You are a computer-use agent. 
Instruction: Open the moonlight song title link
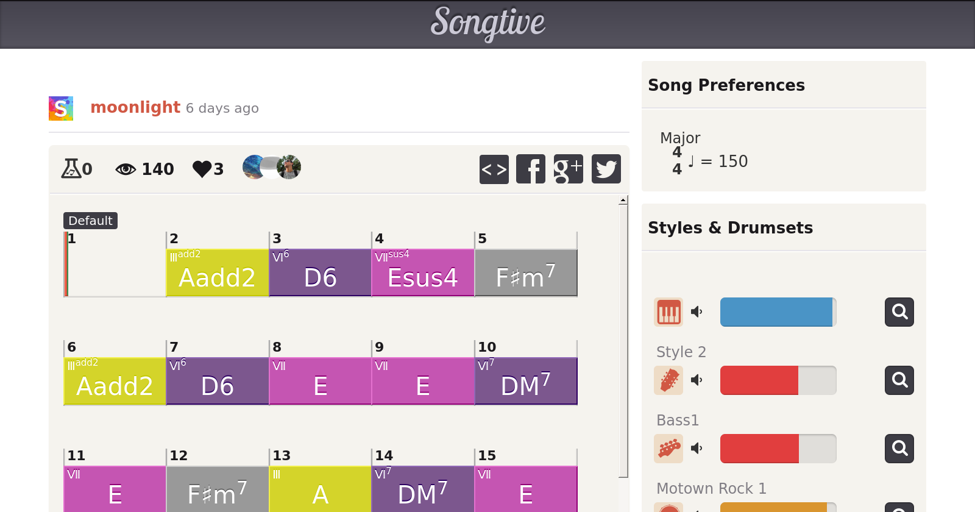point(135,107)
